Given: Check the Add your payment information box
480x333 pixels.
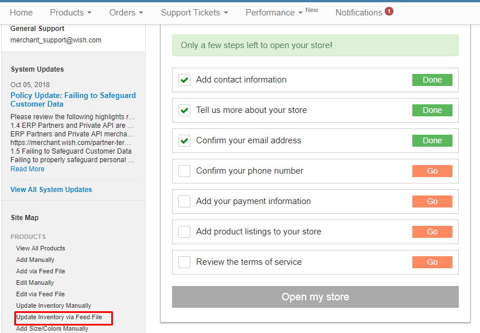Looking at the screenshot, I should [x=184, y=201].
